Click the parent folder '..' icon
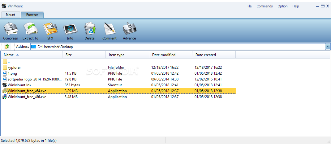Screen dimensions: 331x144 pyautogui.click(x=5, y=62)
